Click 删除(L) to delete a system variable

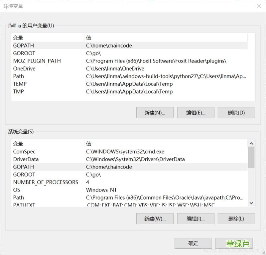click(x=236, y=218)
